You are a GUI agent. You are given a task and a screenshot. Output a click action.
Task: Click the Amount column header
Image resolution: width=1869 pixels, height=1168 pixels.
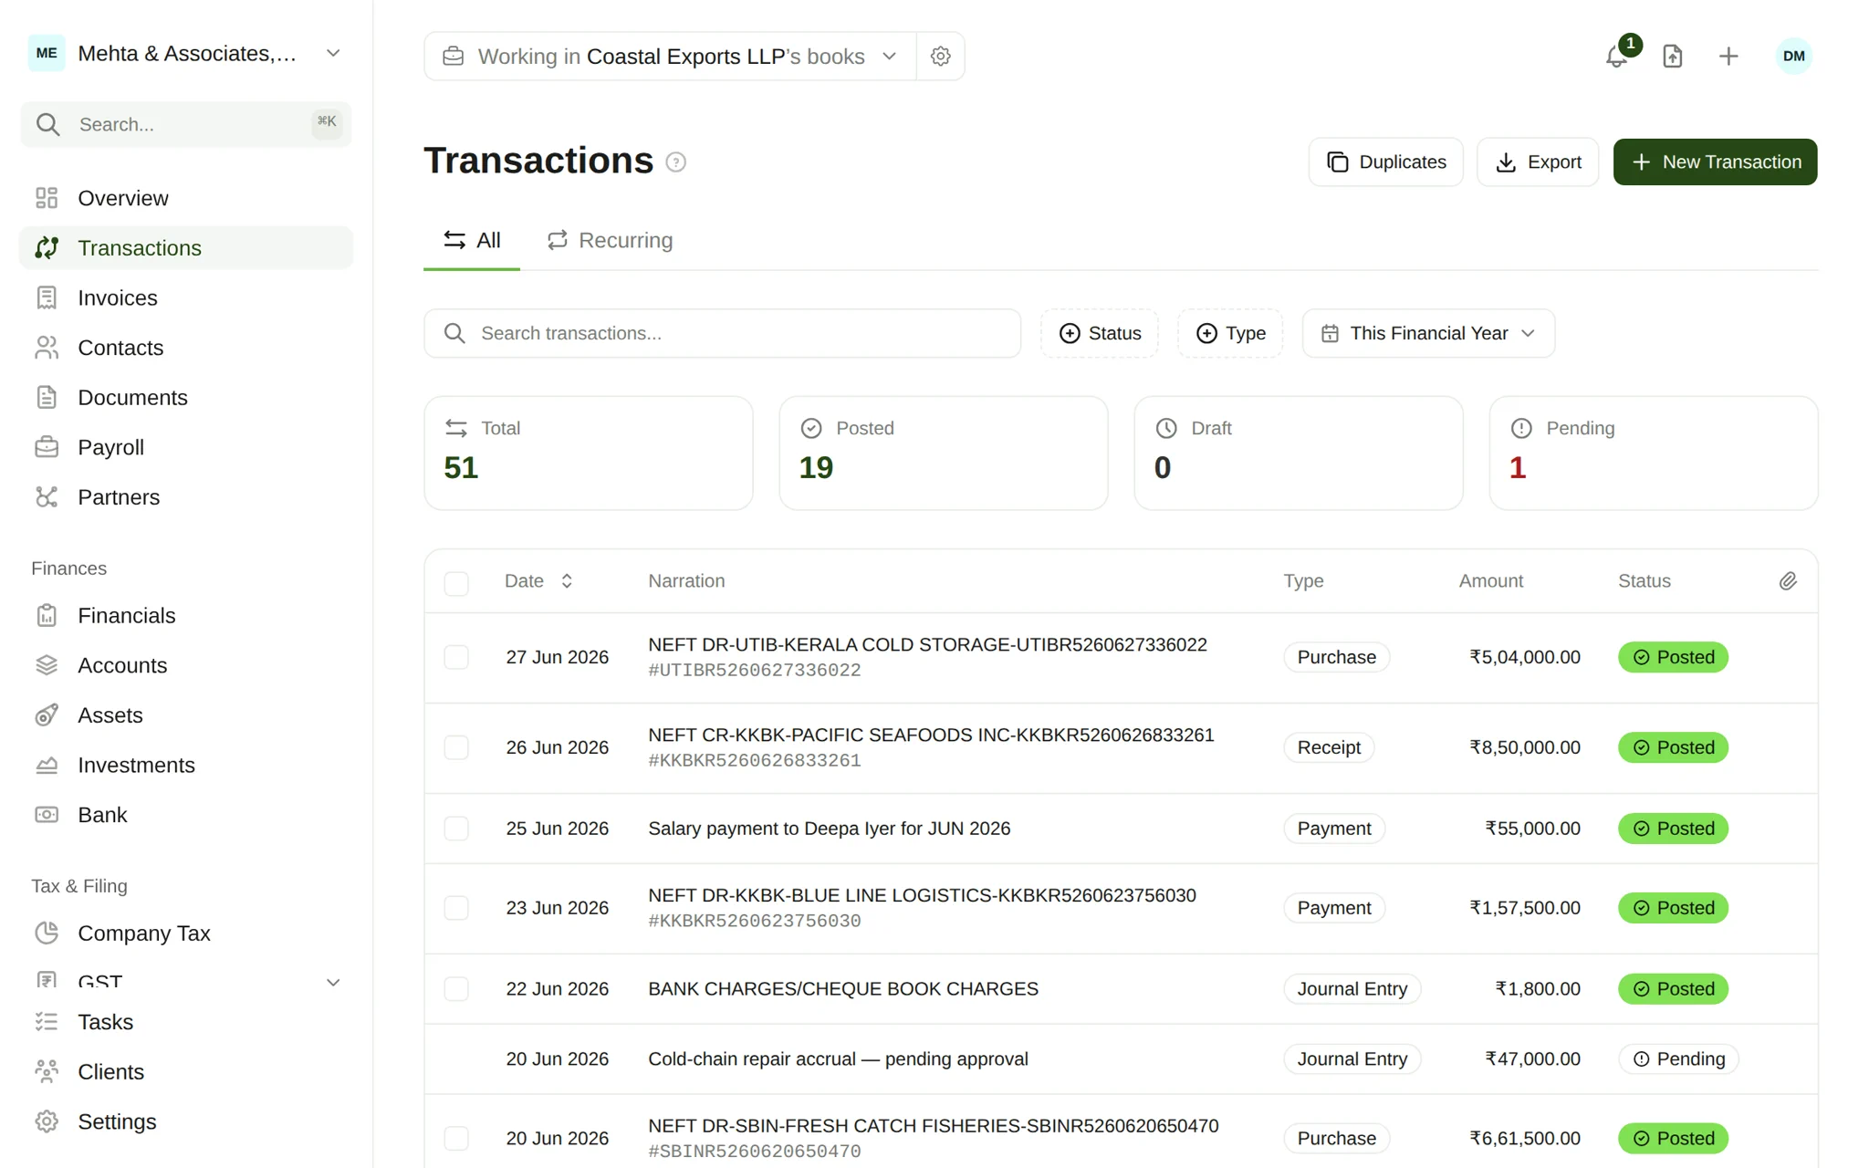1490,581
